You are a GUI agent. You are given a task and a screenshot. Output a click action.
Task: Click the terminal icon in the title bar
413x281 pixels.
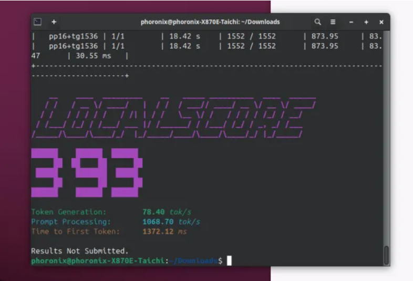(x=38, y=22)
